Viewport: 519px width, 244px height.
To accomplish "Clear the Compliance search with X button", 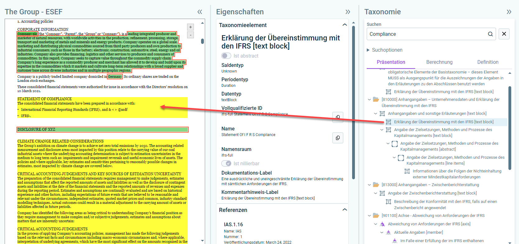I will 504,34.
